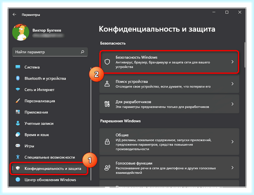The height and width of the screenshot is (195, 254).
Task: Click the shield icon for Конфиденциальность и защита
Action: [x=18, y=168]
